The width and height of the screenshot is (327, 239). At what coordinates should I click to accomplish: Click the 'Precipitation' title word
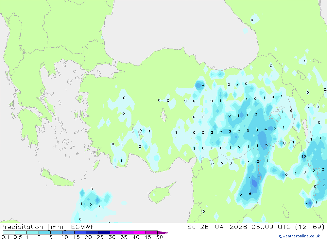click(x=22, y=227)
